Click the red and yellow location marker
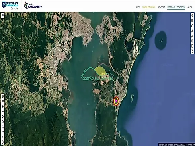The height and width of the screenshot is (146, 195). click(116, 101)
